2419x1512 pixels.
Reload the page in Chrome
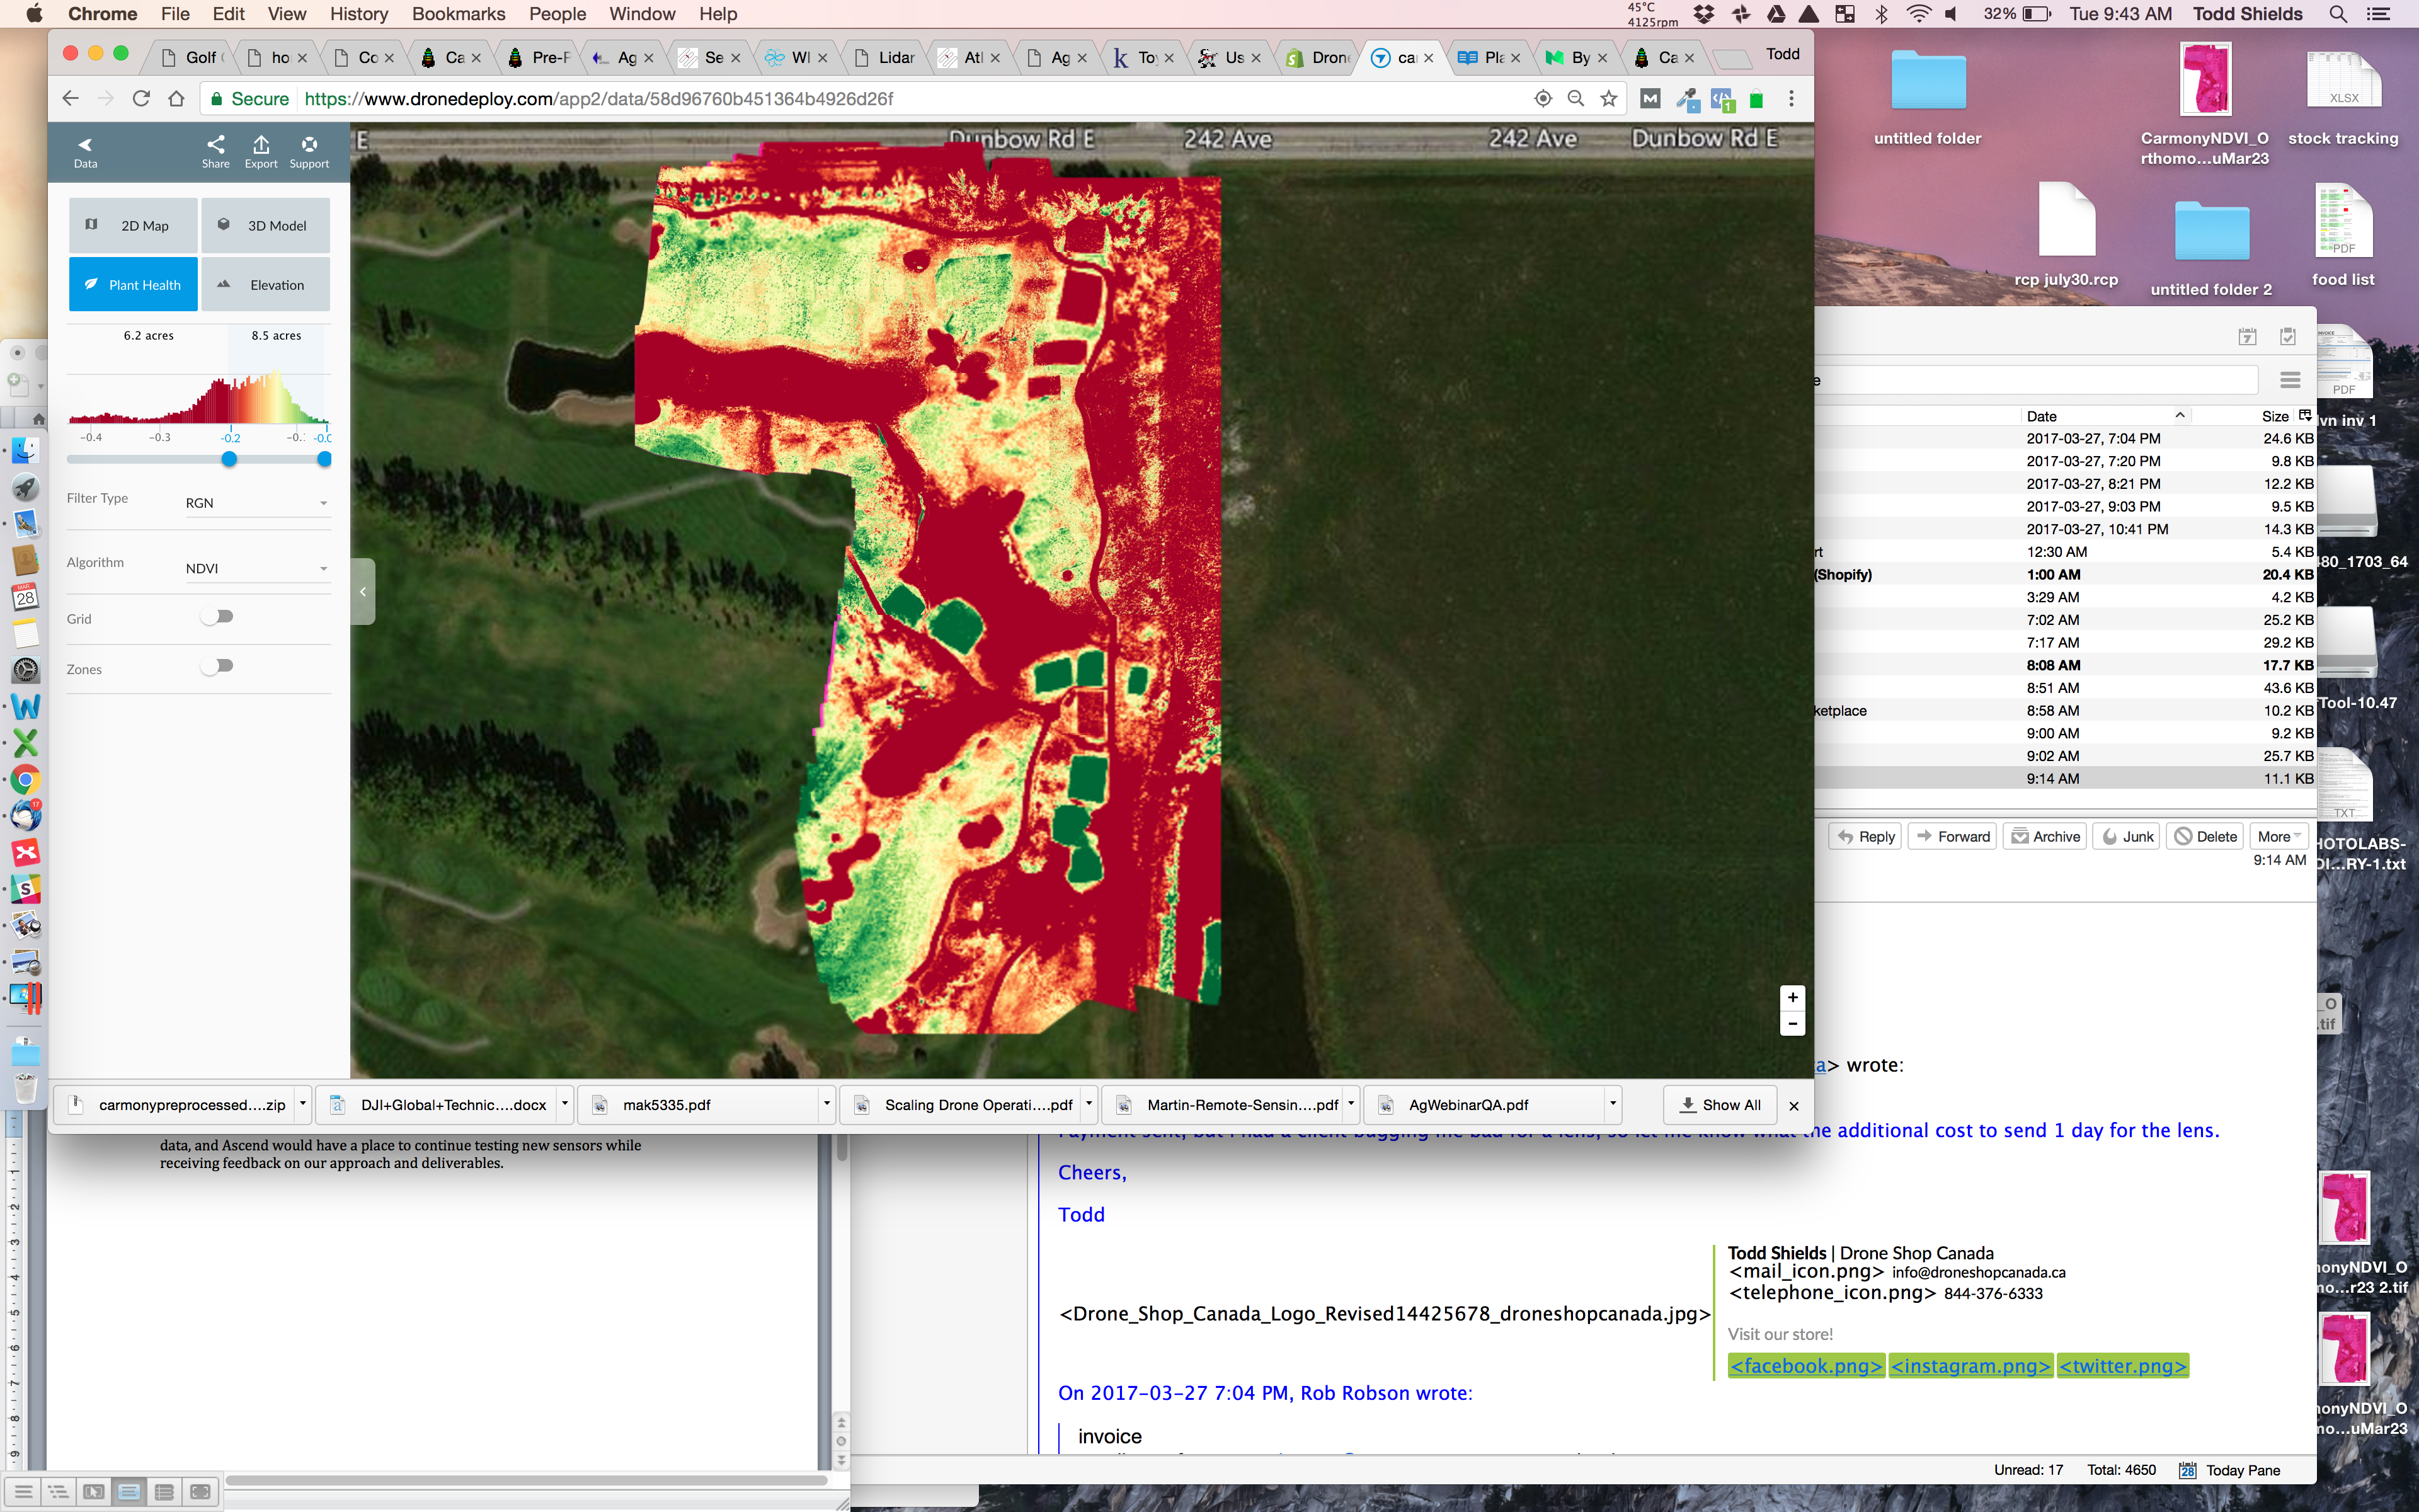(141, 98)
